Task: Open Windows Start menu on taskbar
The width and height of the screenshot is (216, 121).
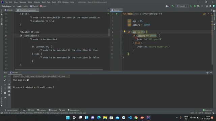Action: 68,118
